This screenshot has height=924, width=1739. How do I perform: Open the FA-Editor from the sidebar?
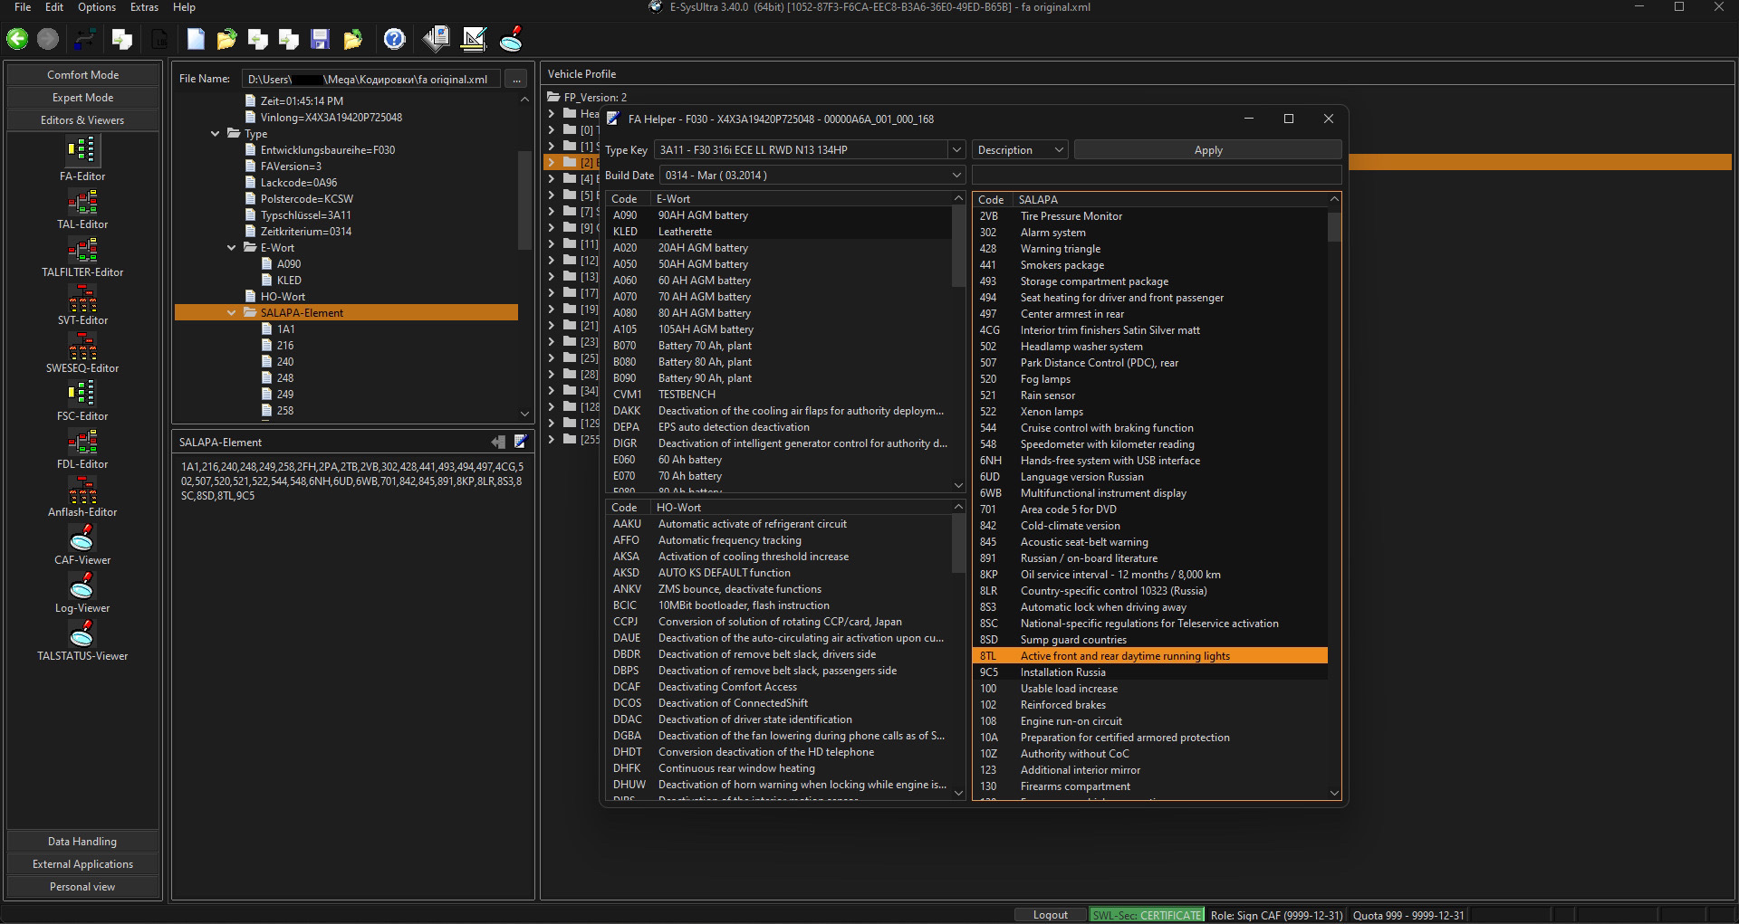[82, 151]
